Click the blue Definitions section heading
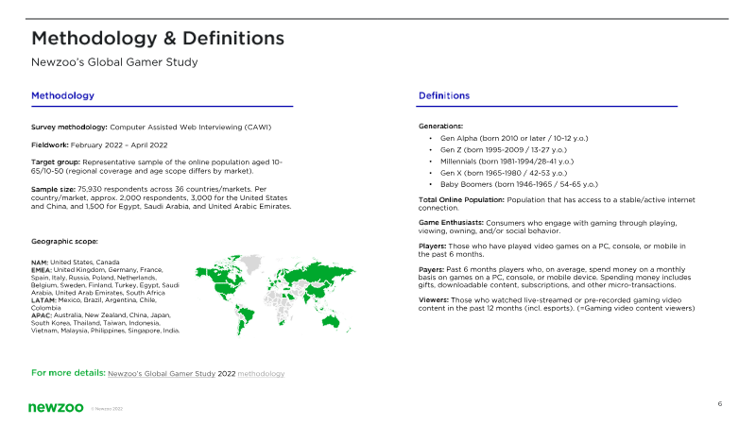The height and width of the screenshot is (425, 756). click(443, 96)
